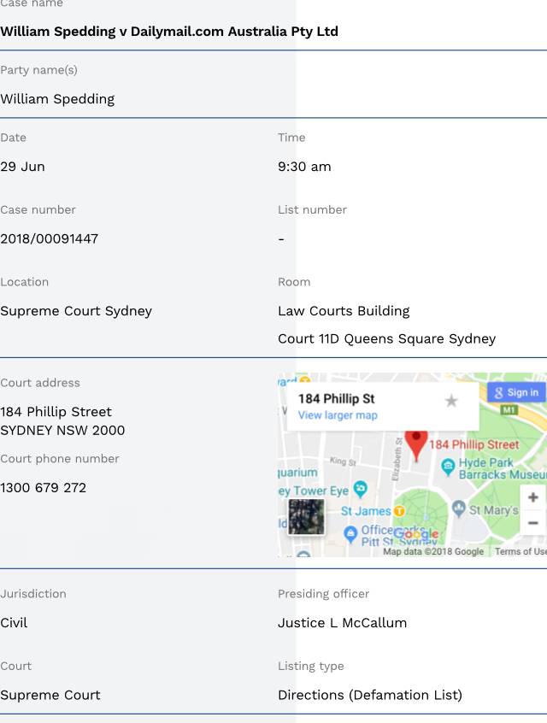Select the Sydney Tower Eye camera icon
Image resolution: width=547 pixels, height=723 pixels.
360,490
